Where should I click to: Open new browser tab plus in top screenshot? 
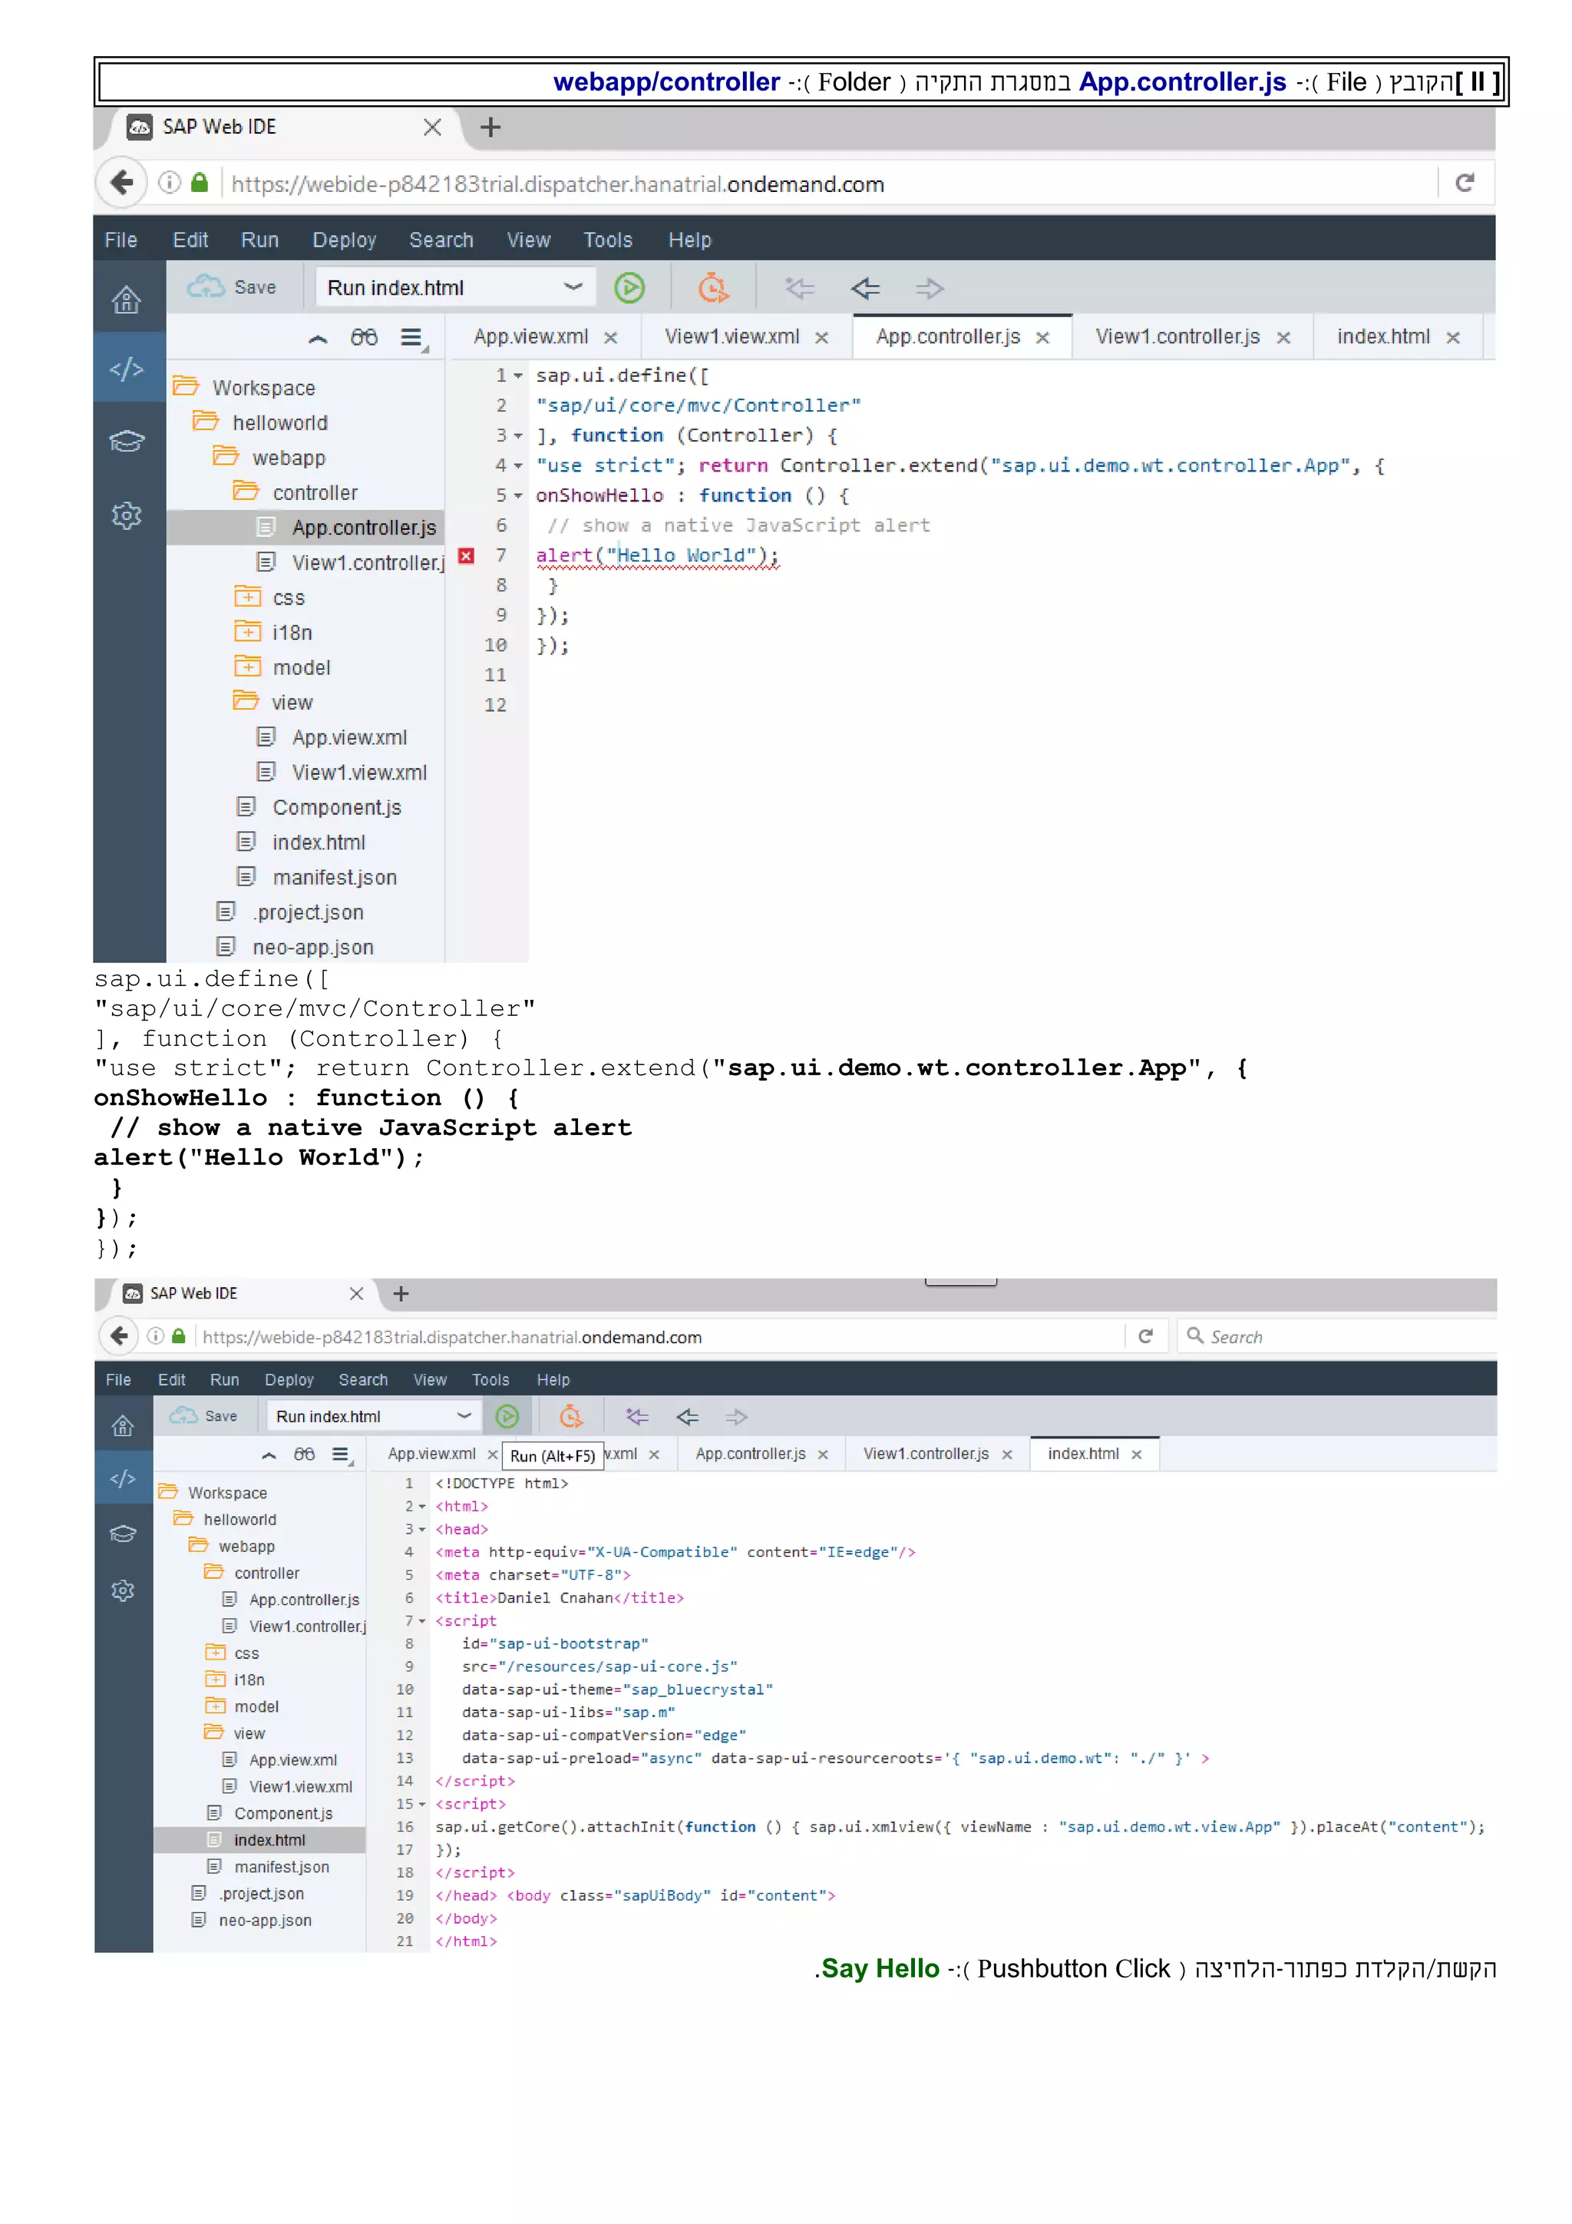[x=490, y=127]
